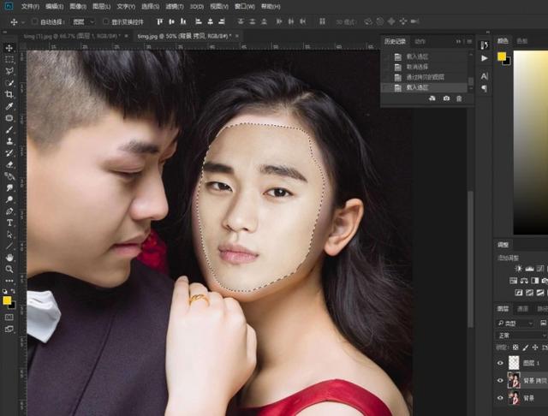Click create new snapshot camera icon
Viewport: 548px width, 416px height.
click(x=446, y=98)
